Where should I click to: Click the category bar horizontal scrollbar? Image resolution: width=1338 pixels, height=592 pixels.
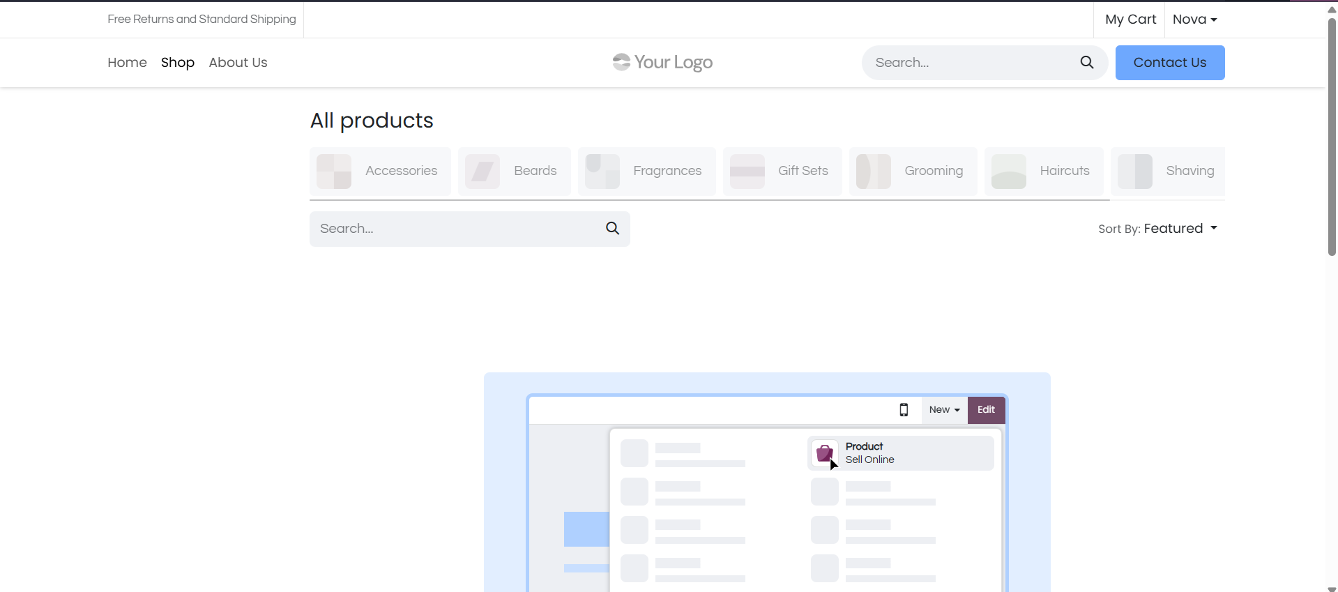click(x=709, y=200)
